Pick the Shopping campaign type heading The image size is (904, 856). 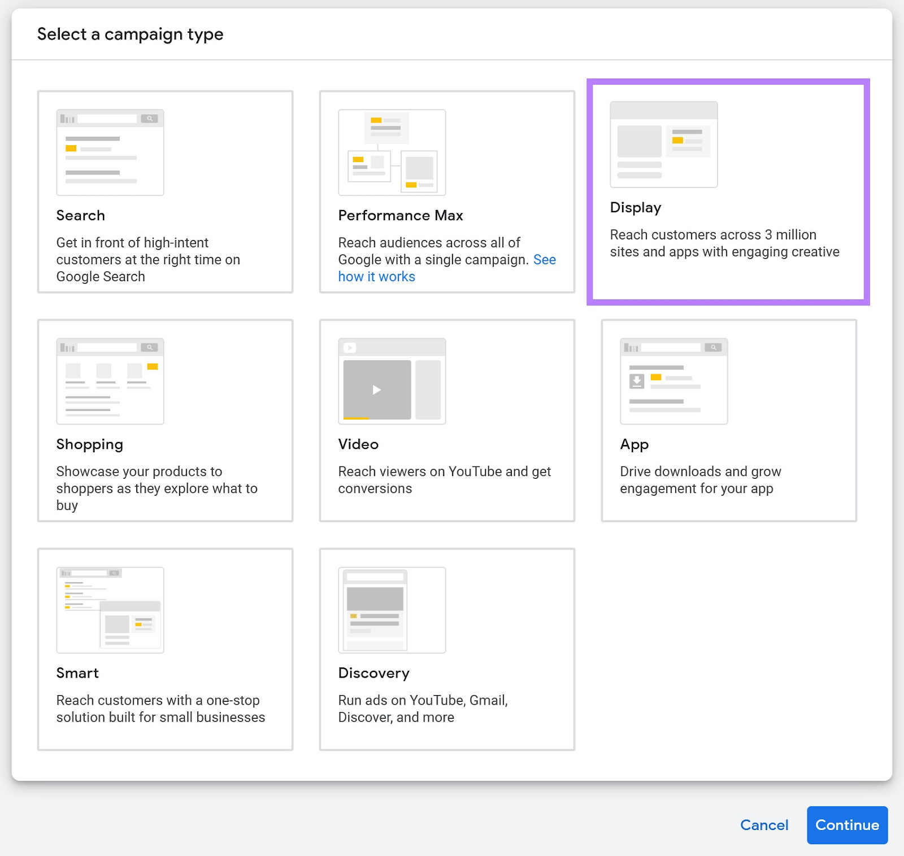click(89, 444)
